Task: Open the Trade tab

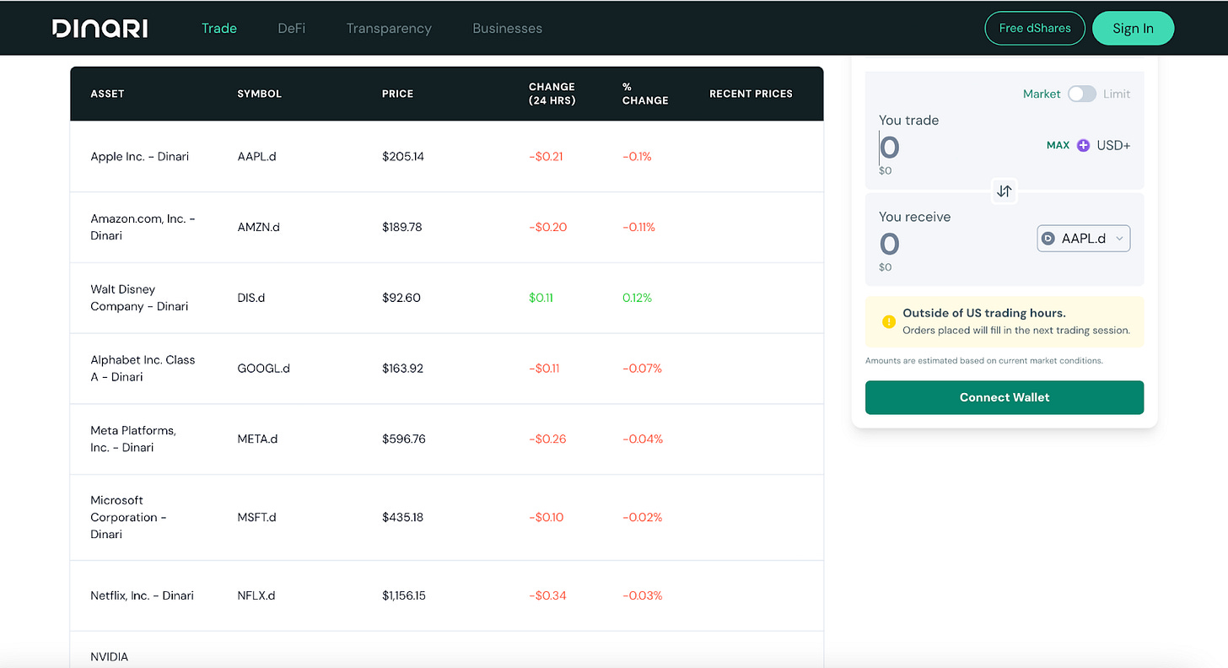Action: pos(219,28)
